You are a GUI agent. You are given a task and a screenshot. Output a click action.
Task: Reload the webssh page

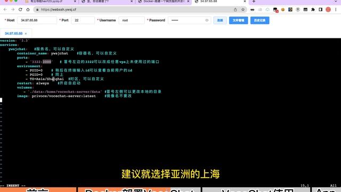tap(20, 10)
